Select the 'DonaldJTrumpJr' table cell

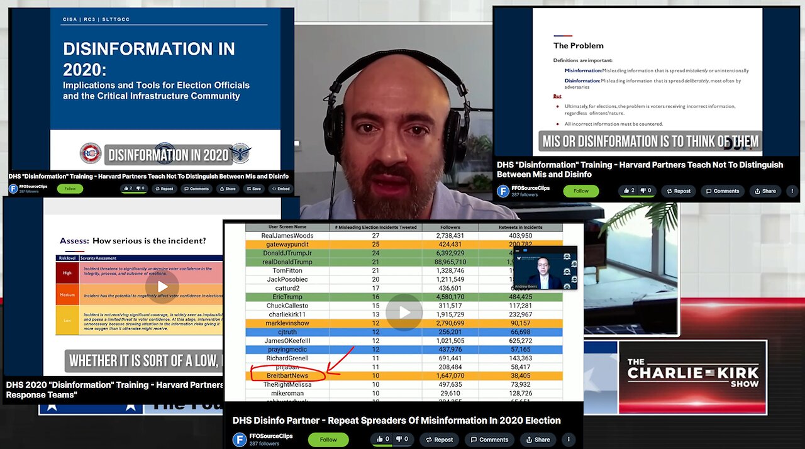tap(287, 253)
